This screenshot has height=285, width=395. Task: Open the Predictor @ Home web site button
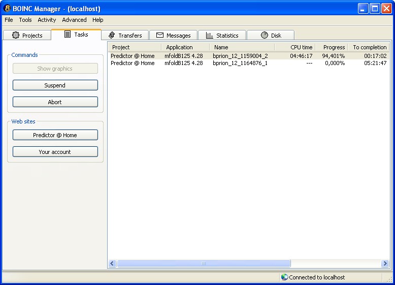point(55,135)
